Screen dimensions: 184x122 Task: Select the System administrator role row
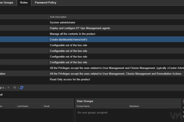pyautogui.click(x=63, y=22)
